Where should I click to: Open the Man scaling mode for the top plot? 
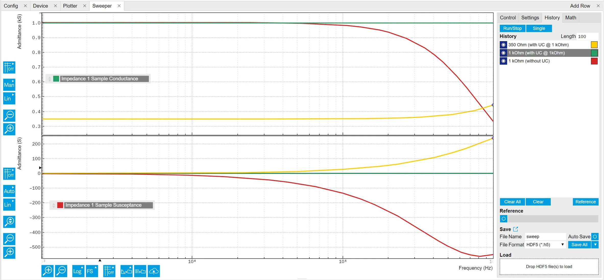tap(9, 85)
